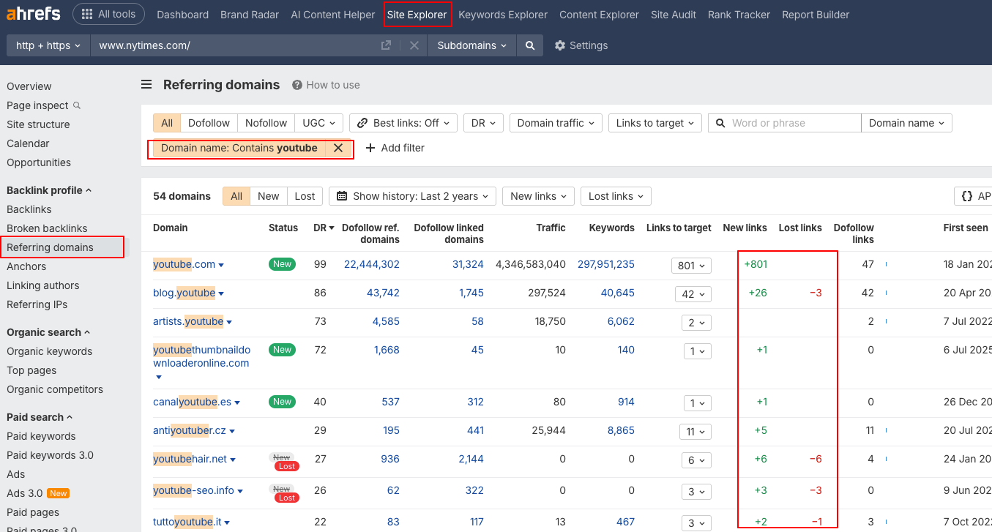The height and width of the screenshot is (532, 992).
Task: Select the New domains status tab
Action: 268,196
